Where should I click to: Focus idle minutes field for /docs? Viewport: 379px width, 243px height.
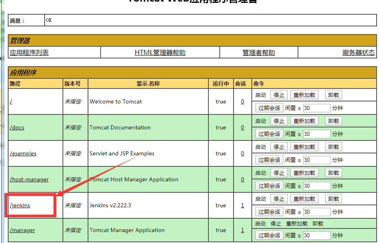(x=317, y=134)
